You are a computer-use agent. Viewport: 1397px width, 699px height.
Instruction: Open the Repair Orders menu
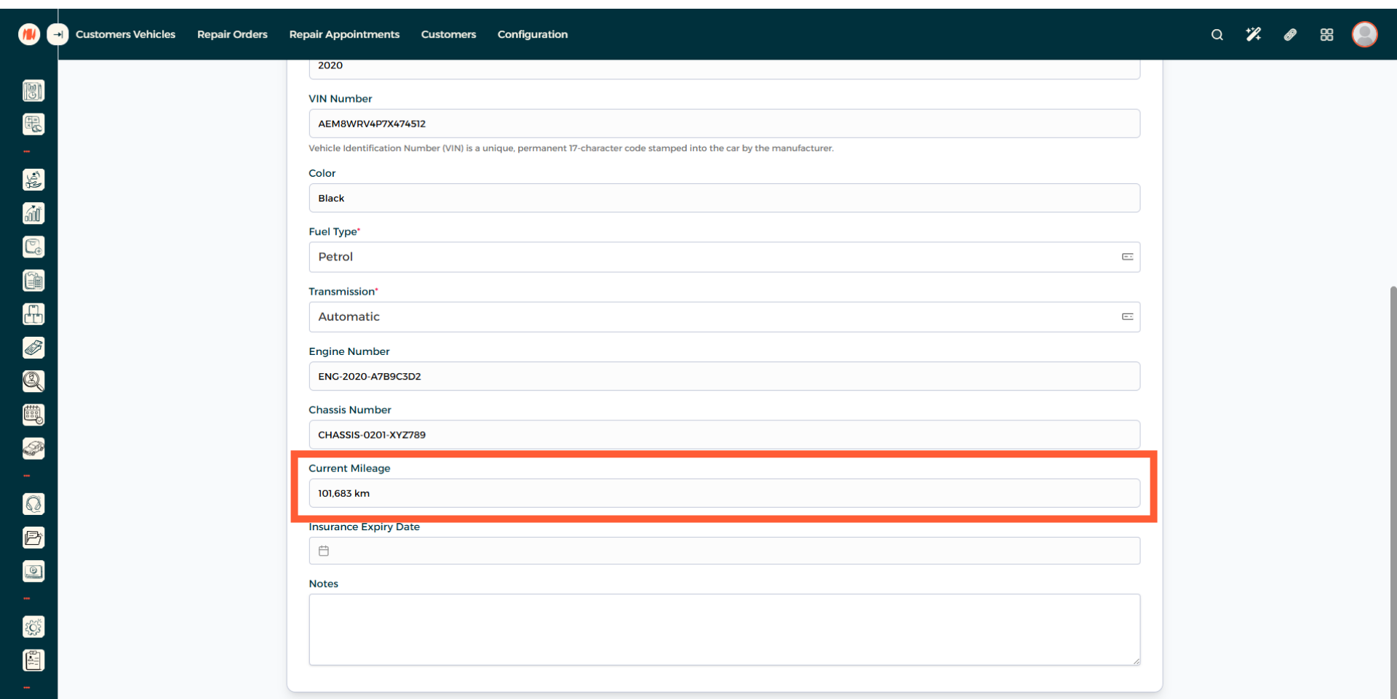(232, 34)
